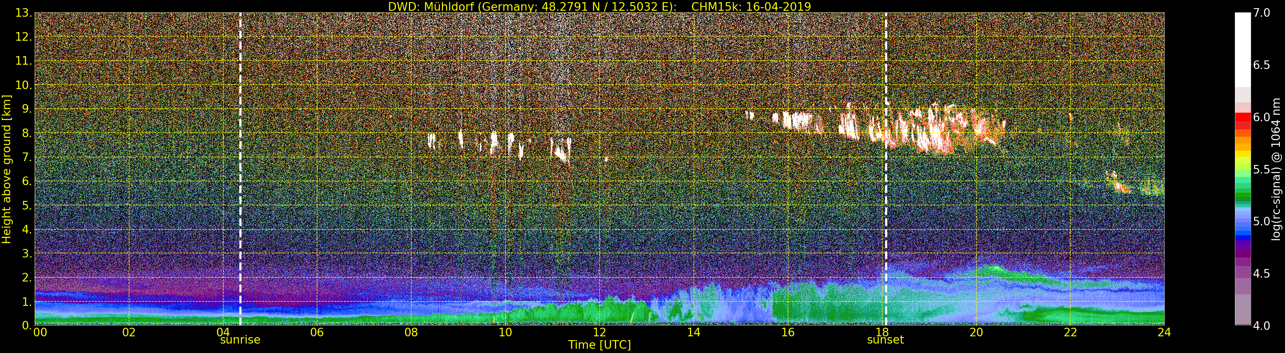Click the white dashed sunset line
The width and height of the screenshot is (1285, 353).
[x=886, y=169]
